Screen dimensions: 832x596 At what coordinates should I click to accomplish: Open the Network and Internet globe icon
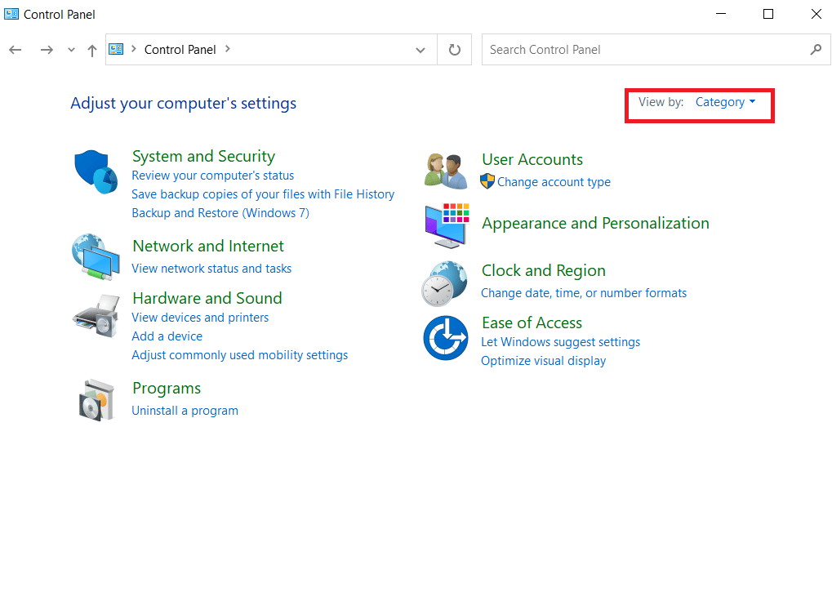(x=96, y=257)
